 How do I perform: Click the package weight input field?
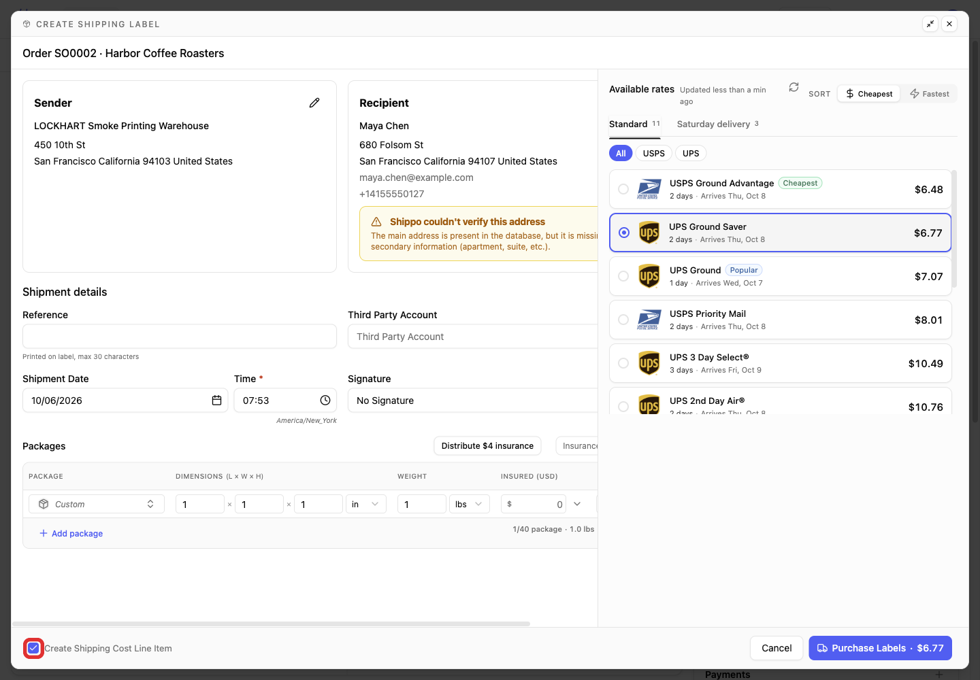[422, 504]
